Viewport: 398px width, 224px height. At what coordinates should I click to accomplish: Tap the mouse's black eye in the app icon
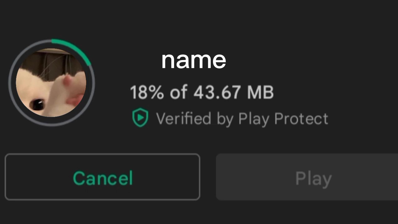(x=38, y=104)
